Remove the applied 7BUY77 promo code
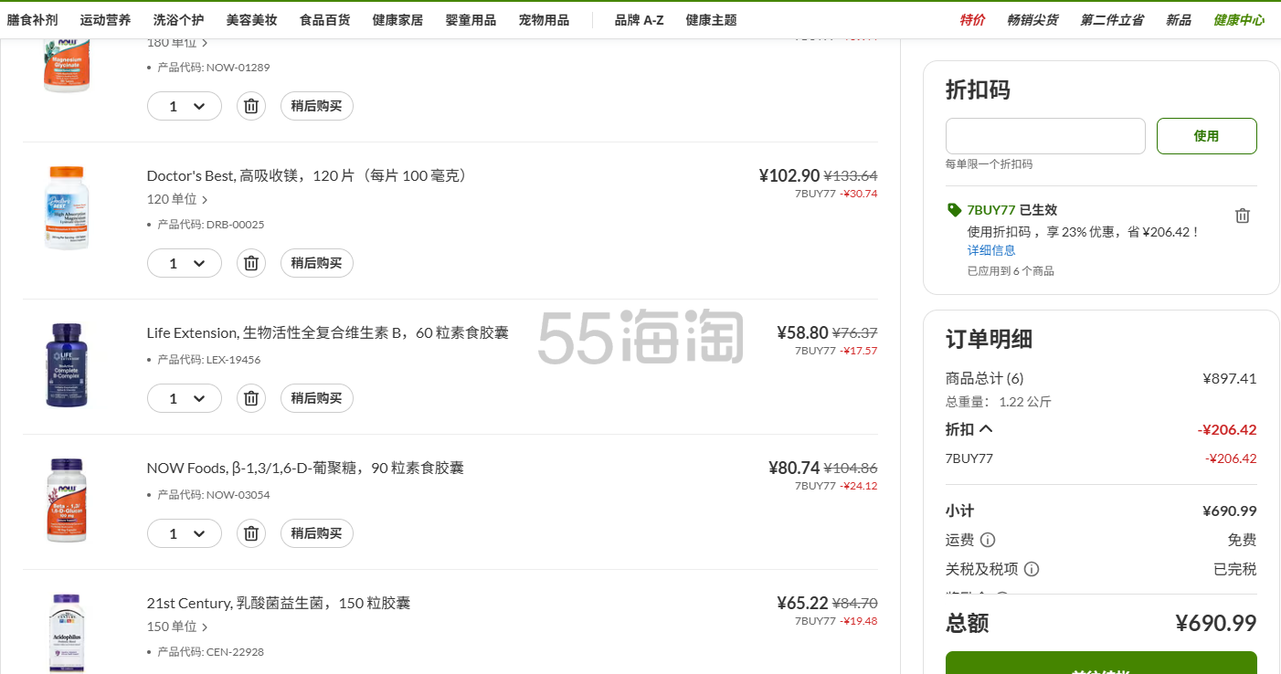The height and width of the screenshot is (674, 1281). [x=1242, y=216]
